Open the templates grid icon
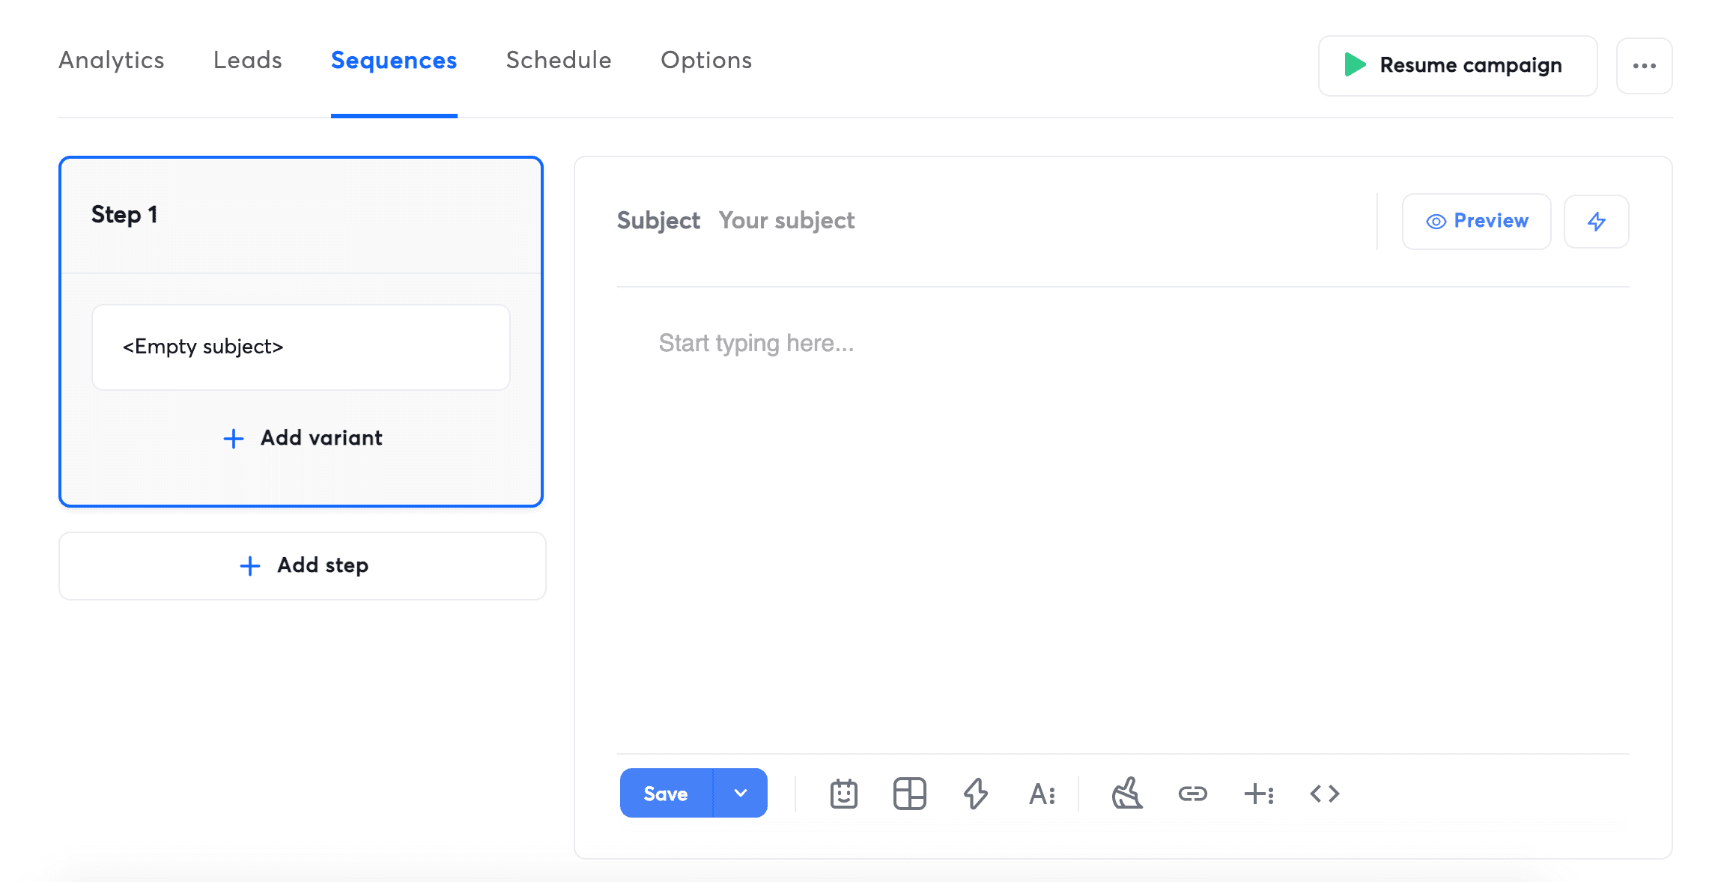The image size is (1724, 882). point(909,794)
